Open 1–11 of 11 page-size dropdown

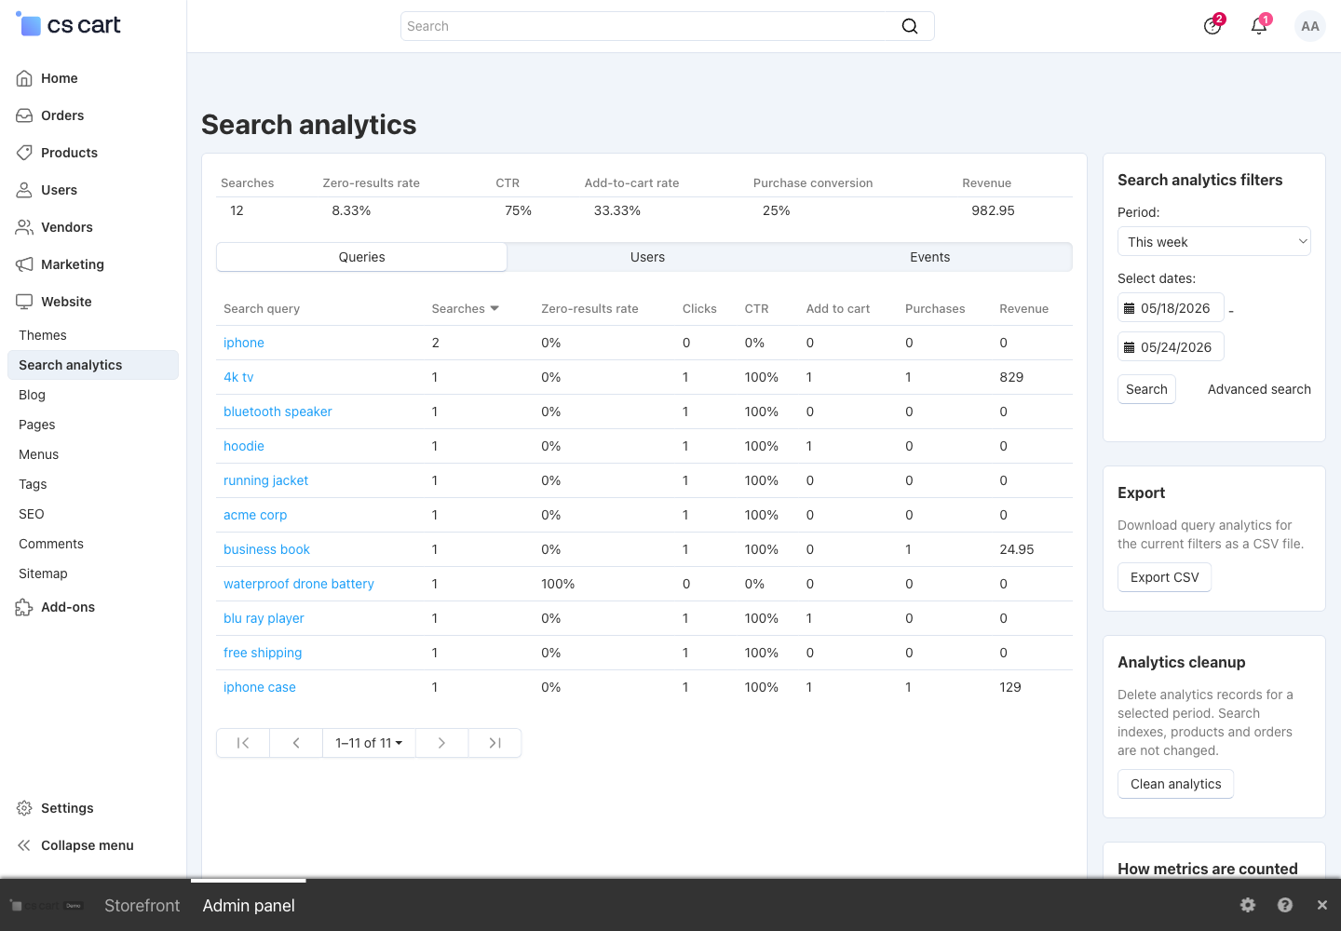(x=369, y=743)
